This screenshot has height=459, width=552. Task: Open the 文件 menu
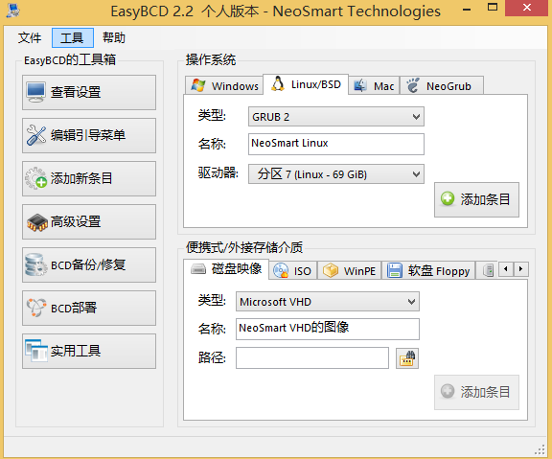tap(30, 37)
